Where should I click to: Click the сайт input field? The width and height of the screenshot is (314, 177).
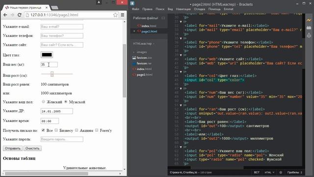(62, 45)
